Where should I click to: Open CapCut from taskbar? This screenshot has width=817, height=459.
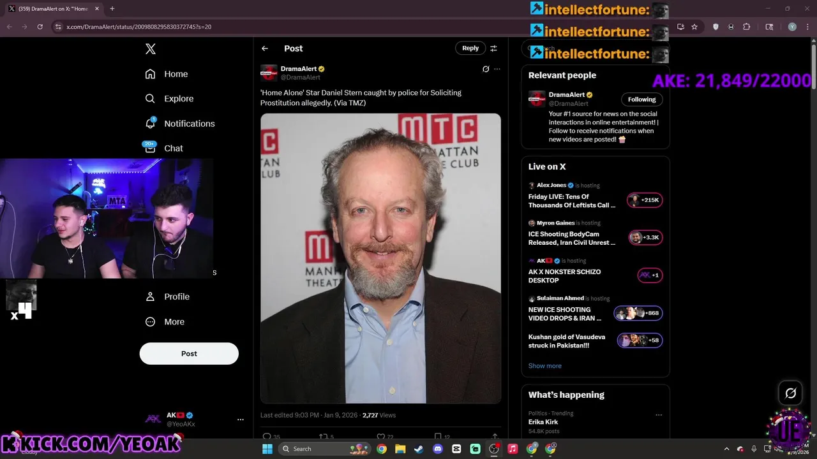(x=456, y=449)
